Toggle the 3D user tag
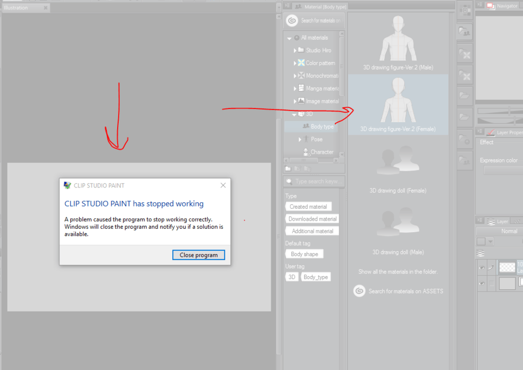The width and height of the screenshot is (523, 370). tap(292, 277)
